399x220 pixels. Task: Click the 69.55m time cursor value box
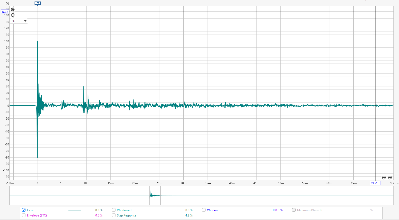point(375,183)
